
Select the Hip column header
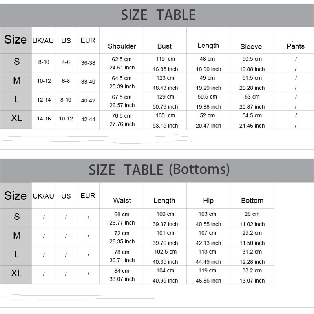[208, 201]
